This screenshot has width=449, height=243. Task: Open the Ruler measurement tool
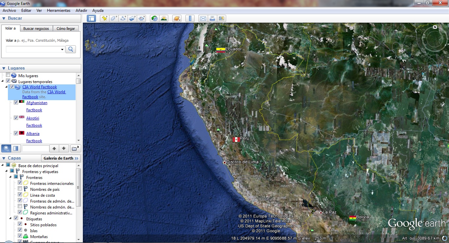pos(190,18)
